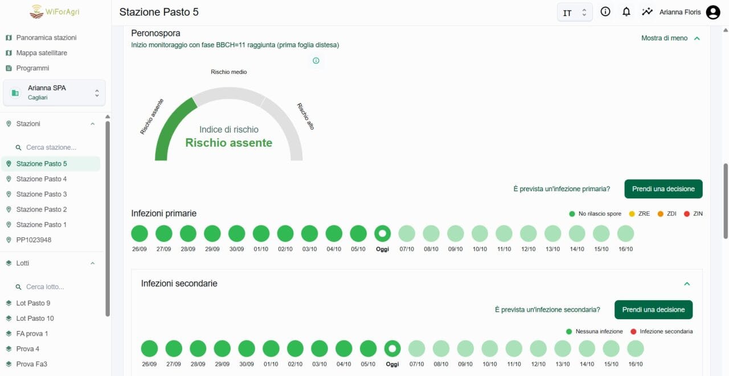The image size is (729, 376).
Task: Collapse the Infezioni secondarie panel
Action: tap(687, 284)
